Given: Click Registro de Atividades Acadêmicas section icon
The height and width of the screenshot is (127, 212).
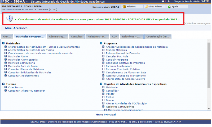Looking at the screenshot, I should pyautogui.click(x=101, y=84).
